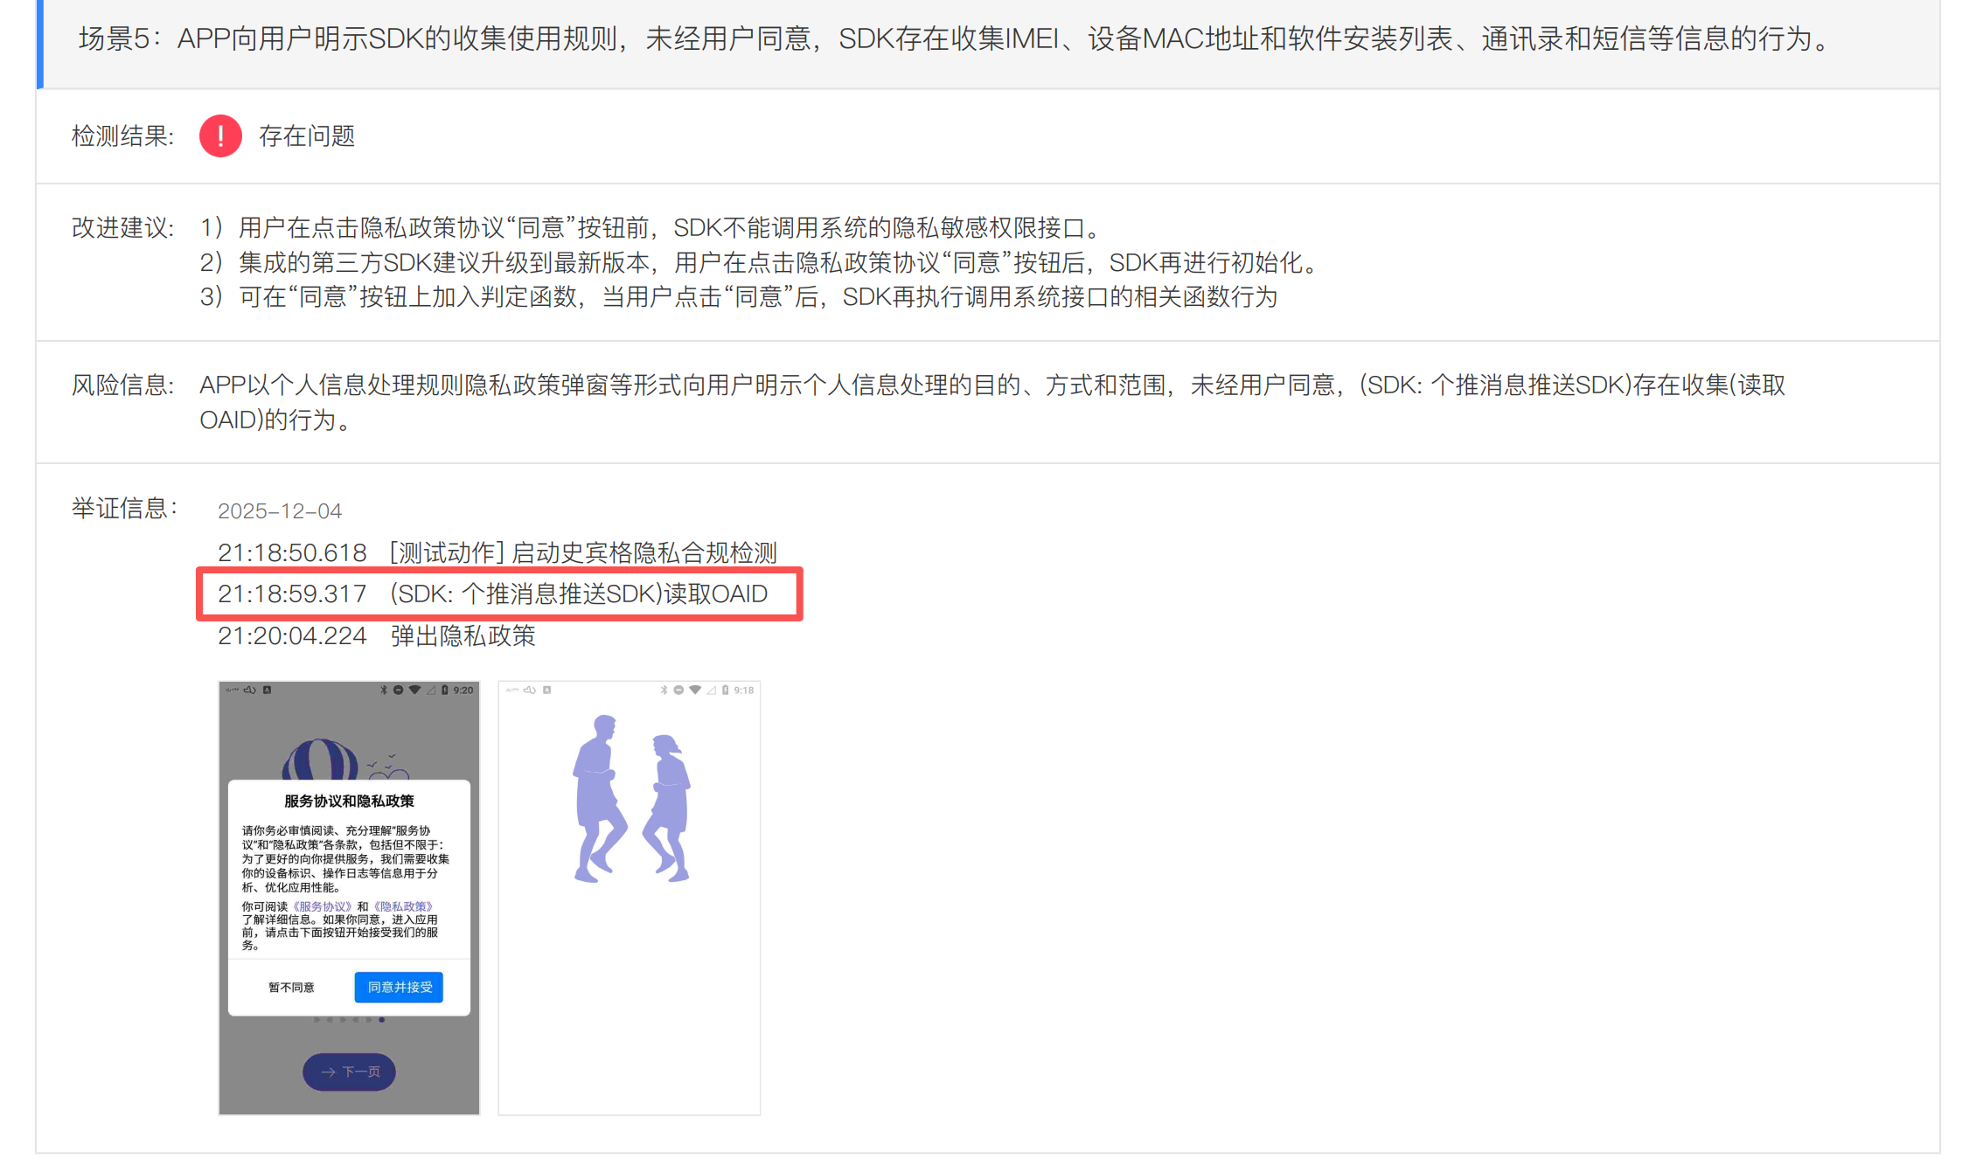Click the 暂不同意 button in popup

[291, 987]
